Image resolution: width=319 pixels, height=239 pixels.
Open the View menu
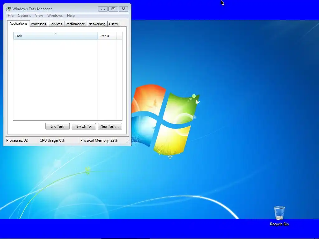click(x=39, y=16)
